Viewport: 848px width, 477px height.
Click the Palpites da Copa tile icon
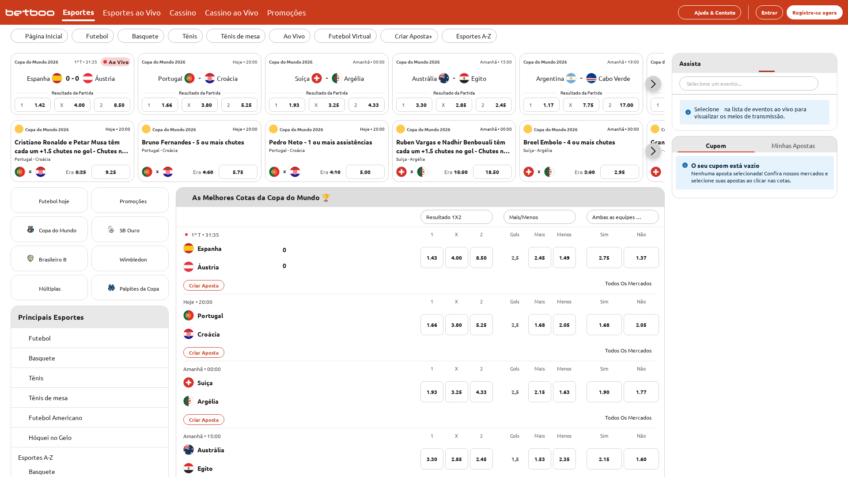111,288
